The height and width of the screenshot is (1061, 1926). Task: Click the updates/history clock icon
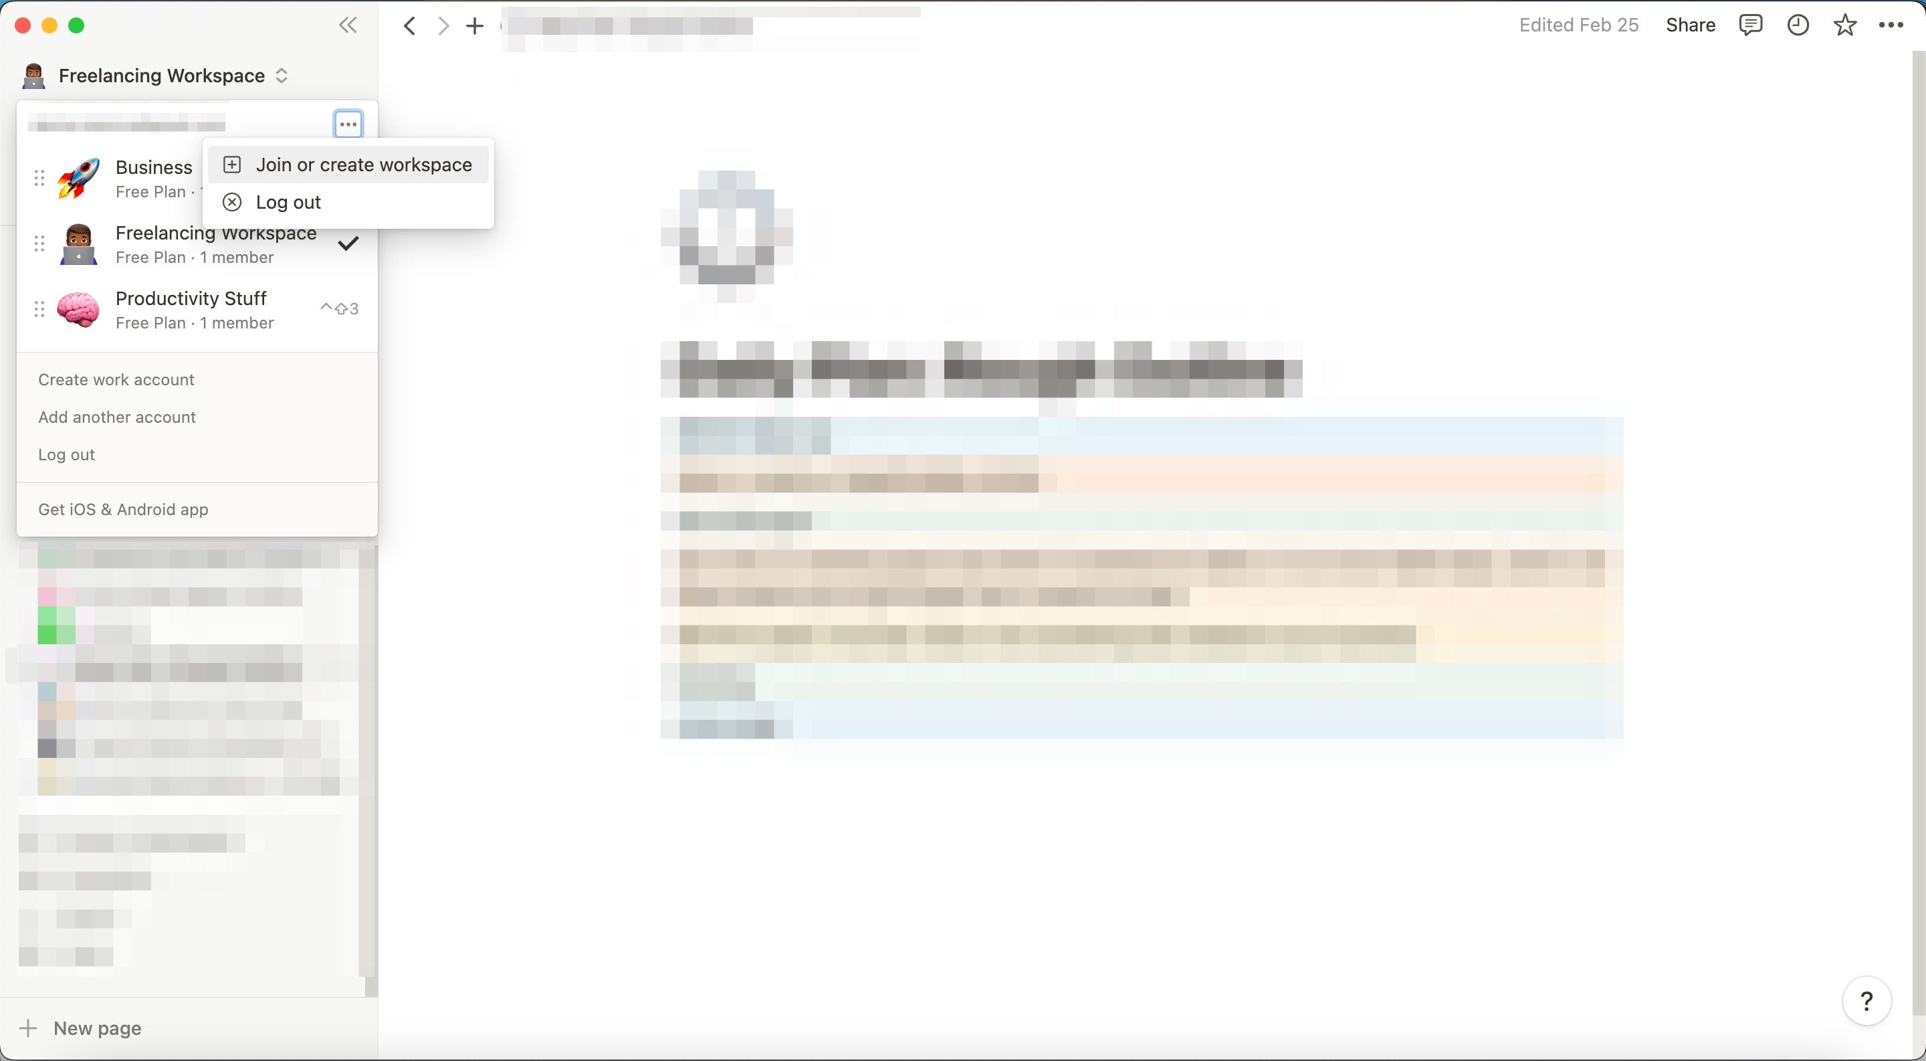pos(1797,25)
